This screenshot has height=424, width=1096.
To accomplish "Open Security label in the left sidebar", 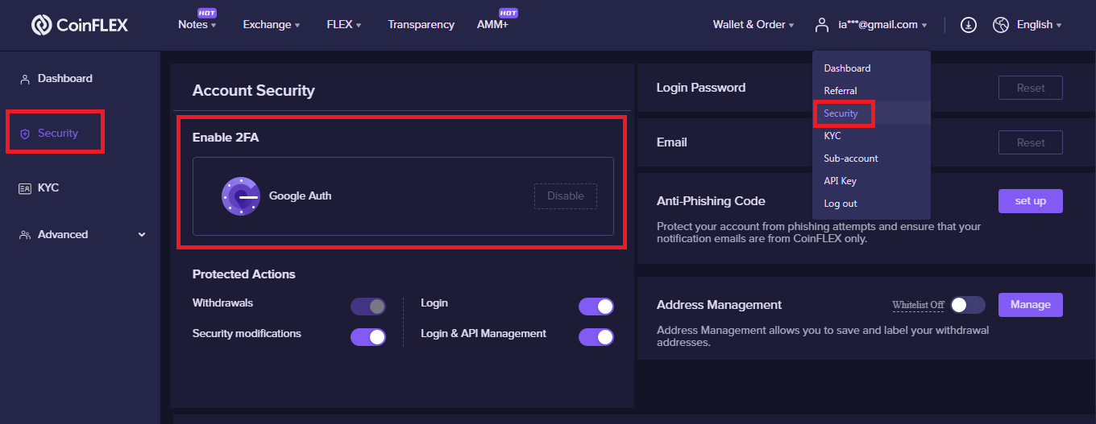I will (x=58, y=134).
